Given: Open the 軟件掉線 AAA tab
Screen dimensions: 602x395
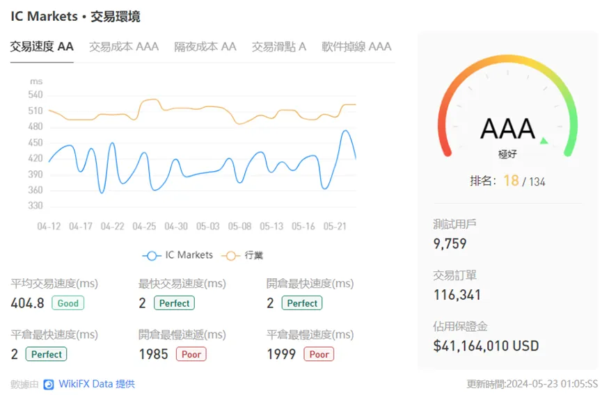Looking at the screenshot, I should 356,47.
